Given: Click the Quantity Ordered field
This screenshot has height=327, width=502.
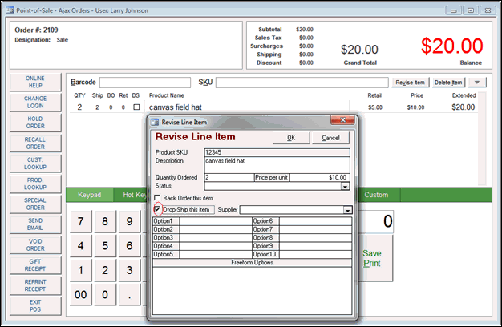Looking at the screenshot, I should pos(229,176).
